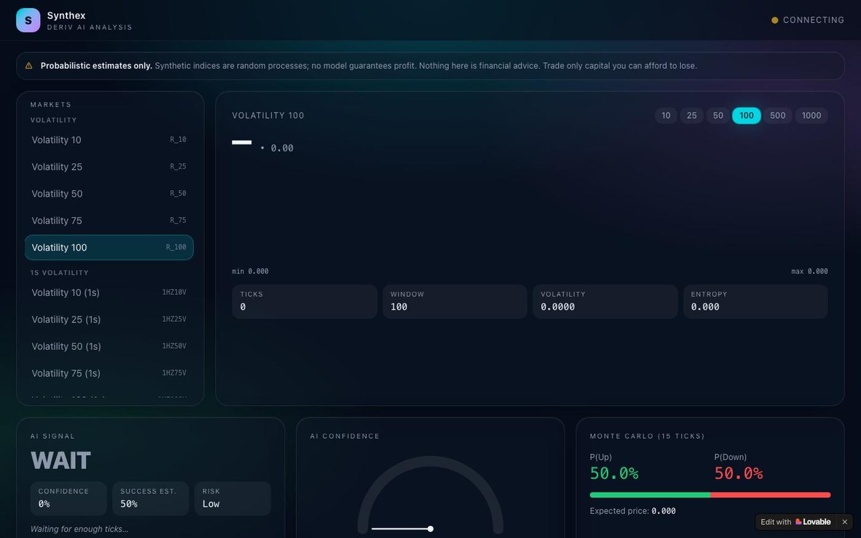This screenshot has height=538, width=861.
Task: Click the MARKETS panel heading
Action: click(x=51, y=105)
